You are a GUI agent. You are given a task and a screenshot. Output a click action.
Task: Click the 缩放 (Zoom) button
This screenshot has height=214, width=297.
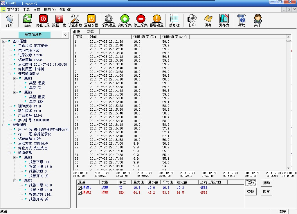[251, 183]
